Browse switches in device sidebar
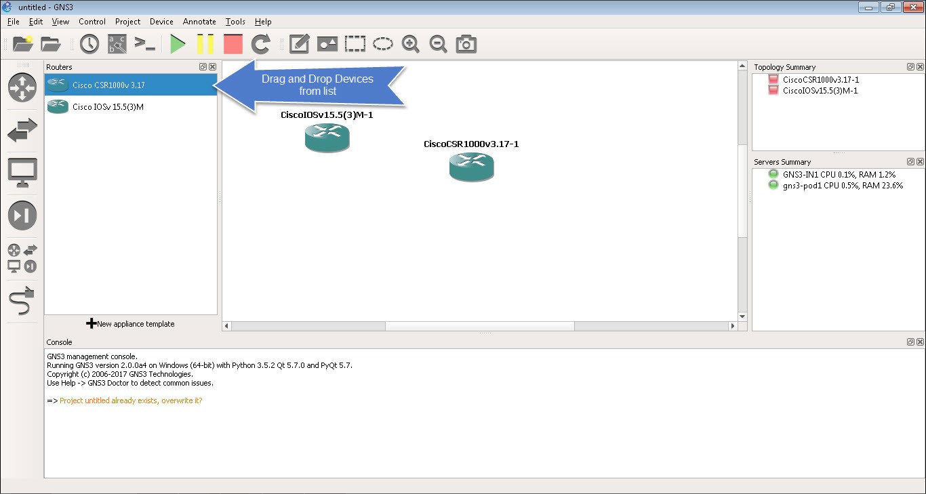 point(22,130)
